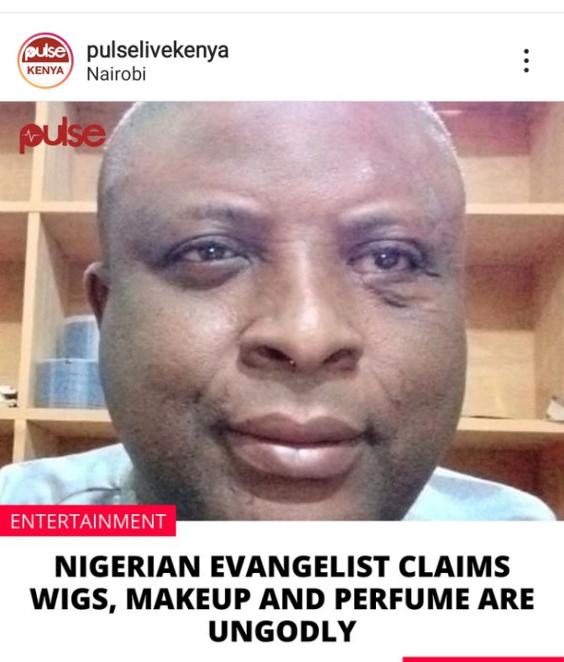This screenshot has height=662, width=564.
Task: Open the Nairobi location tag
Action: tap(117, 74)
